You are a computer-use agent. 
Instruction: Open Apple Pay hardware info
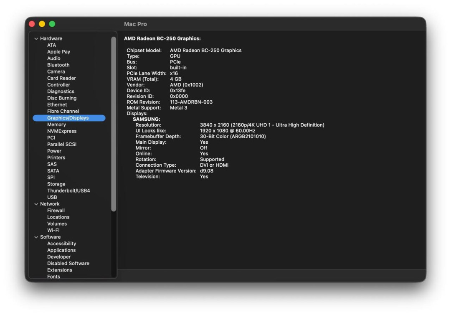click(x=59, y=52)
